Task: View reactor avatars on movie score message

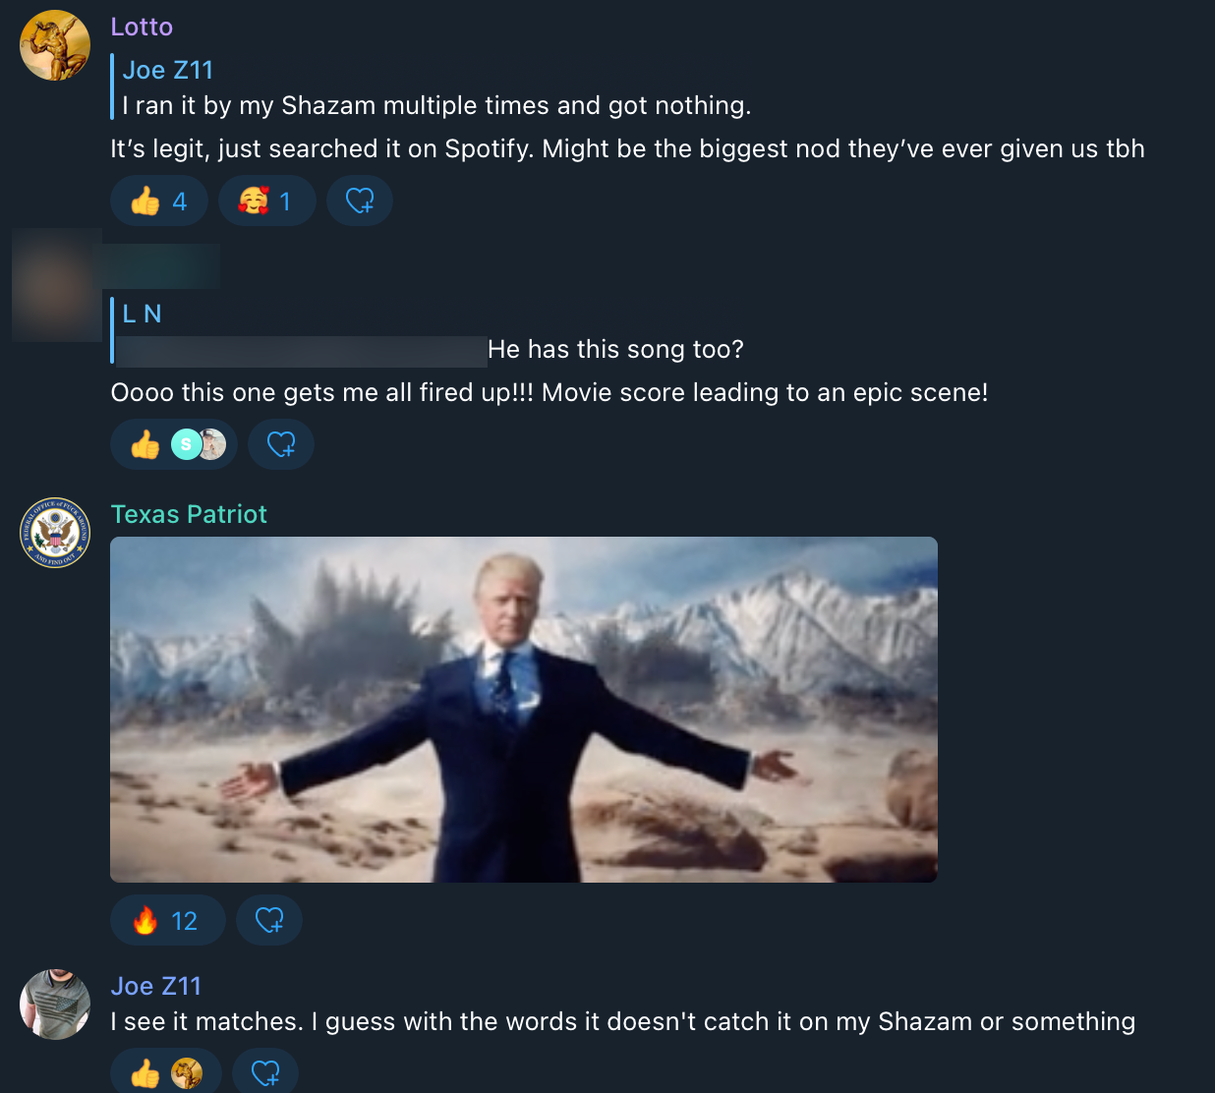Action: coord(199,445)
